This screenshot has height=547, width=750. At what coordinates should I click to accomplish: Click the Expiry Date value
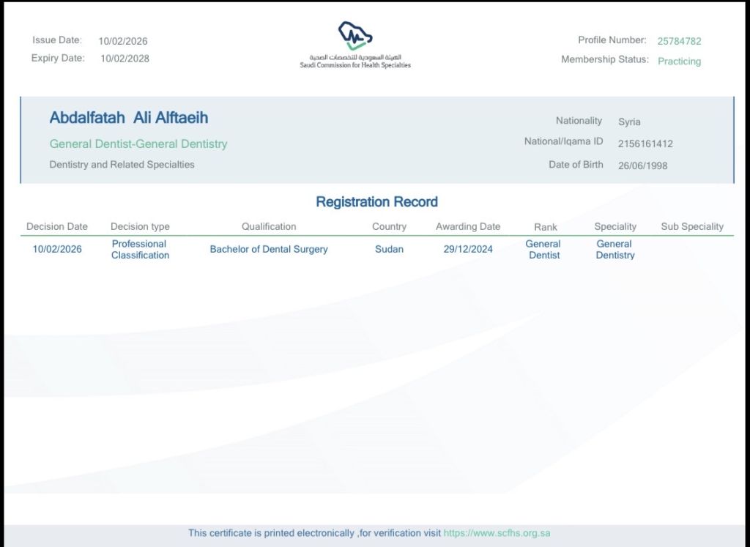125,59
